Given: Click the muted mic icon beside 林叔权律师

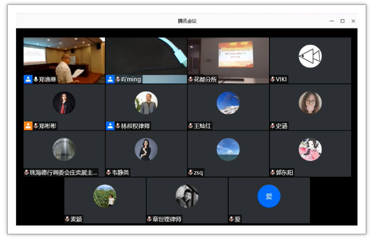Looking at the screenshot, I should pos(118,125).
